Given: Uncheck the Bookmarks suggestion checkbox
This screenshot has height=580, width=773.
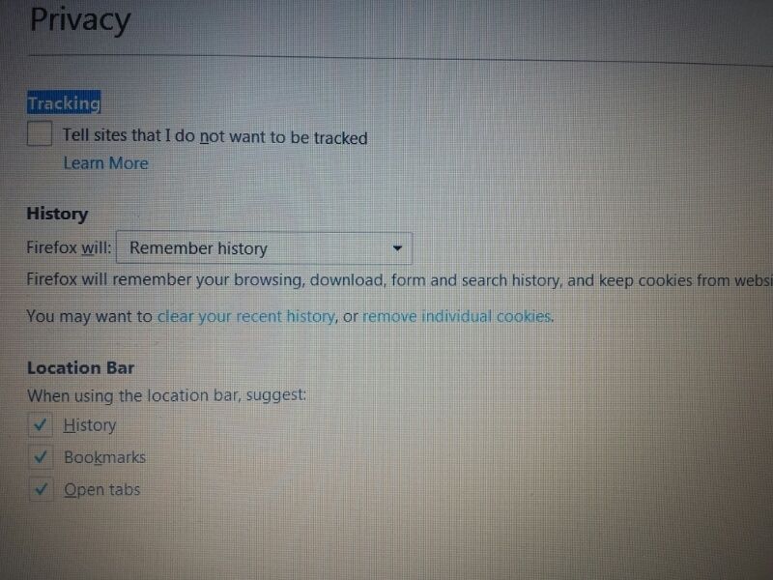Looking at the screenshot, I should [x=41, y=457].
